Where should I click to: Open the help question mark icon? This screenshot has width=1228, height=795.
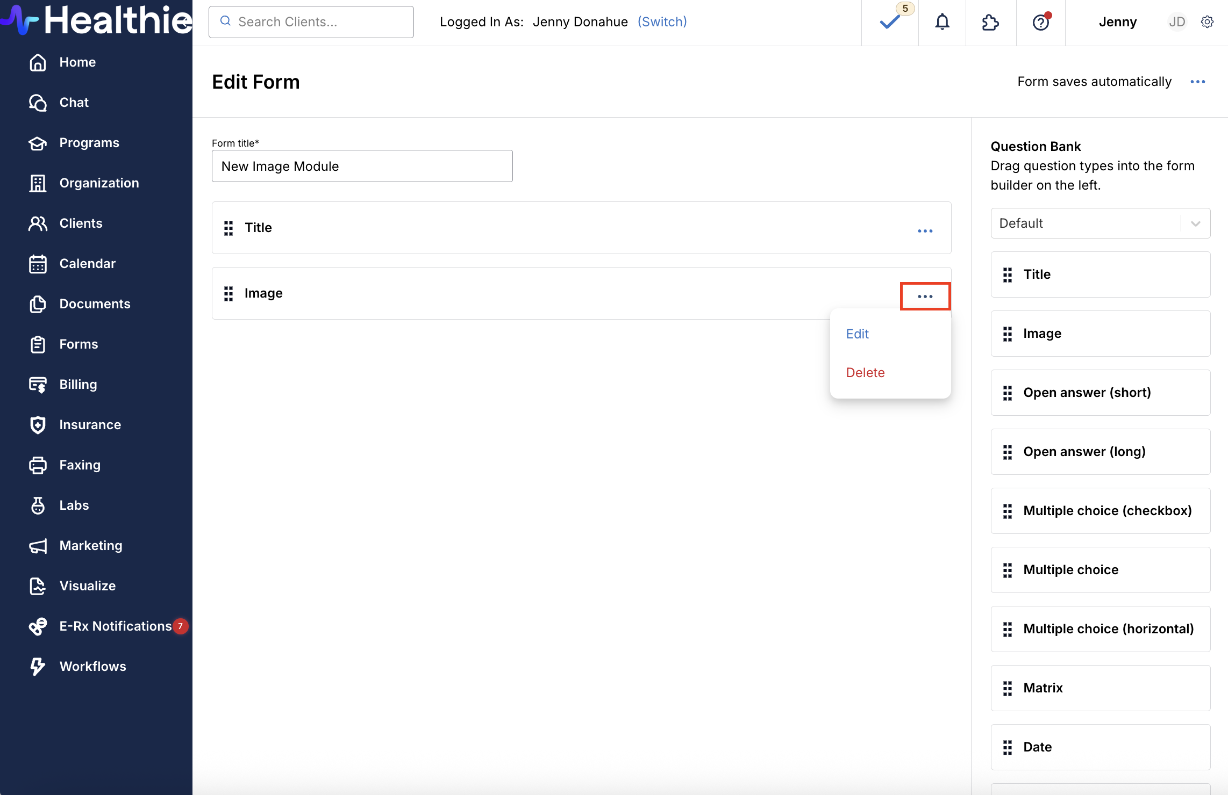1041,22
